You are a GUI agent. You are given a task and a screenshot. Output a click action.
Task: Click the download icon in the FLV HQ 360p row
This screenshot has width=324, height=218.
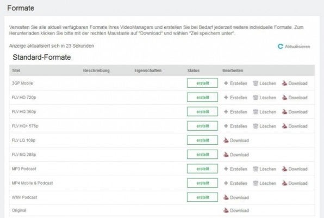click(284, 112)
